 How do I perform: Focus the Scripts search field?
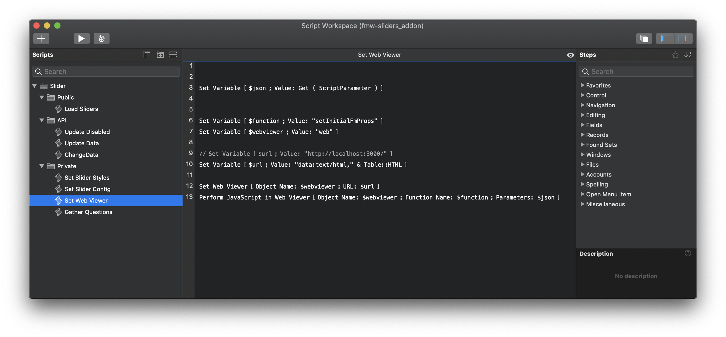(x=106, y=72)
